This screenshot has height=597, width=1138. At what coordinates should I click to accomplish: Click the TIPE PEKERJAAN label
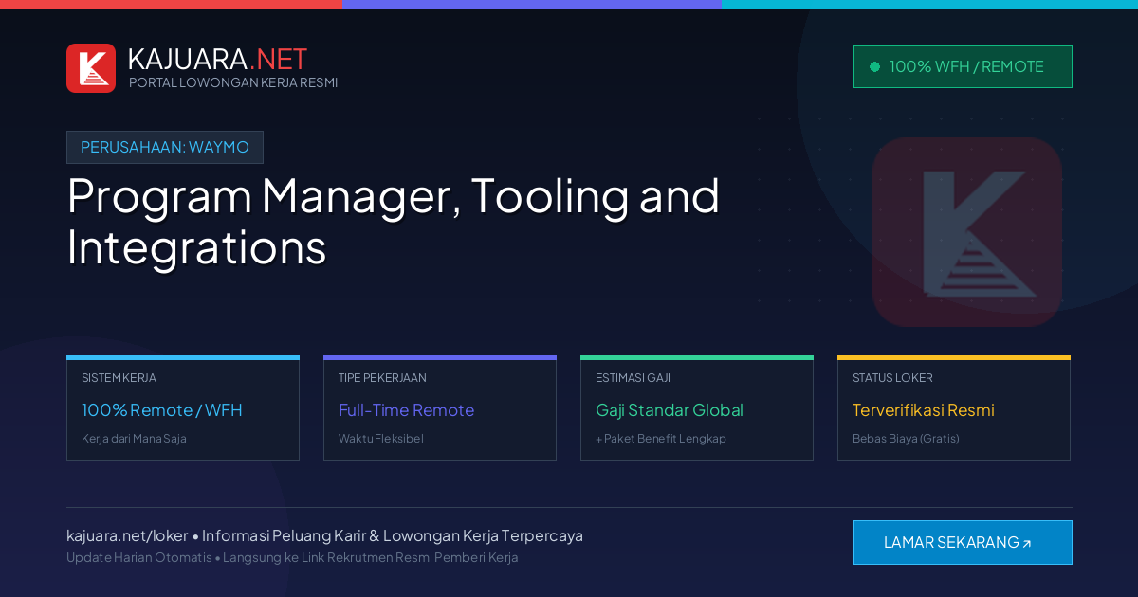(382, 377)
